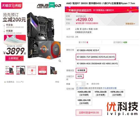Click the info icon beside 花呗分期 login notice
140x117 pixels.
click(77, 88)
